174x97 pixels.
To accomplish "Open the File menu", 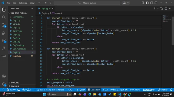I will tap(8, 3).
